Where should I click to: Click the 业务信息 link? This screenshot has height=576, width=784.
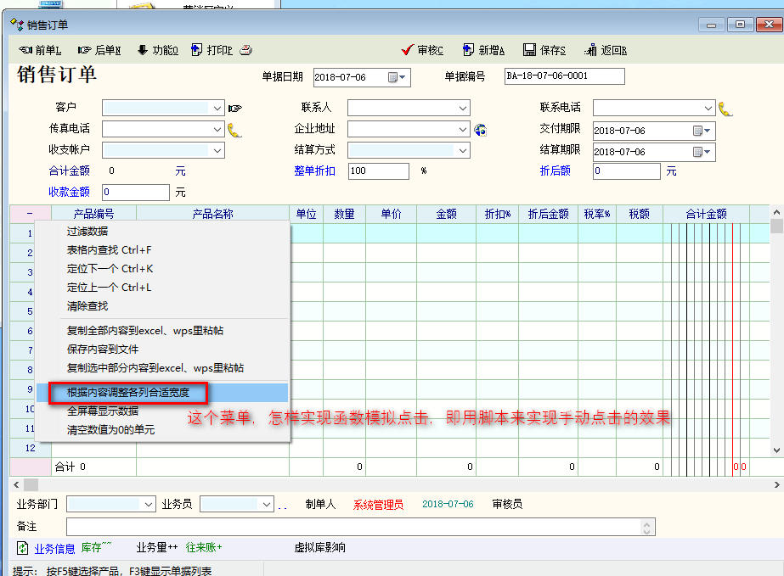click(54, 549)
